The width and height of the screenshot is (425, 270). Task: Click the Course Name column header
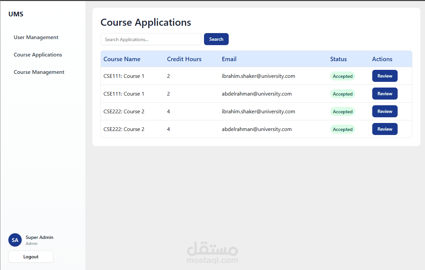tap(122, 59)
